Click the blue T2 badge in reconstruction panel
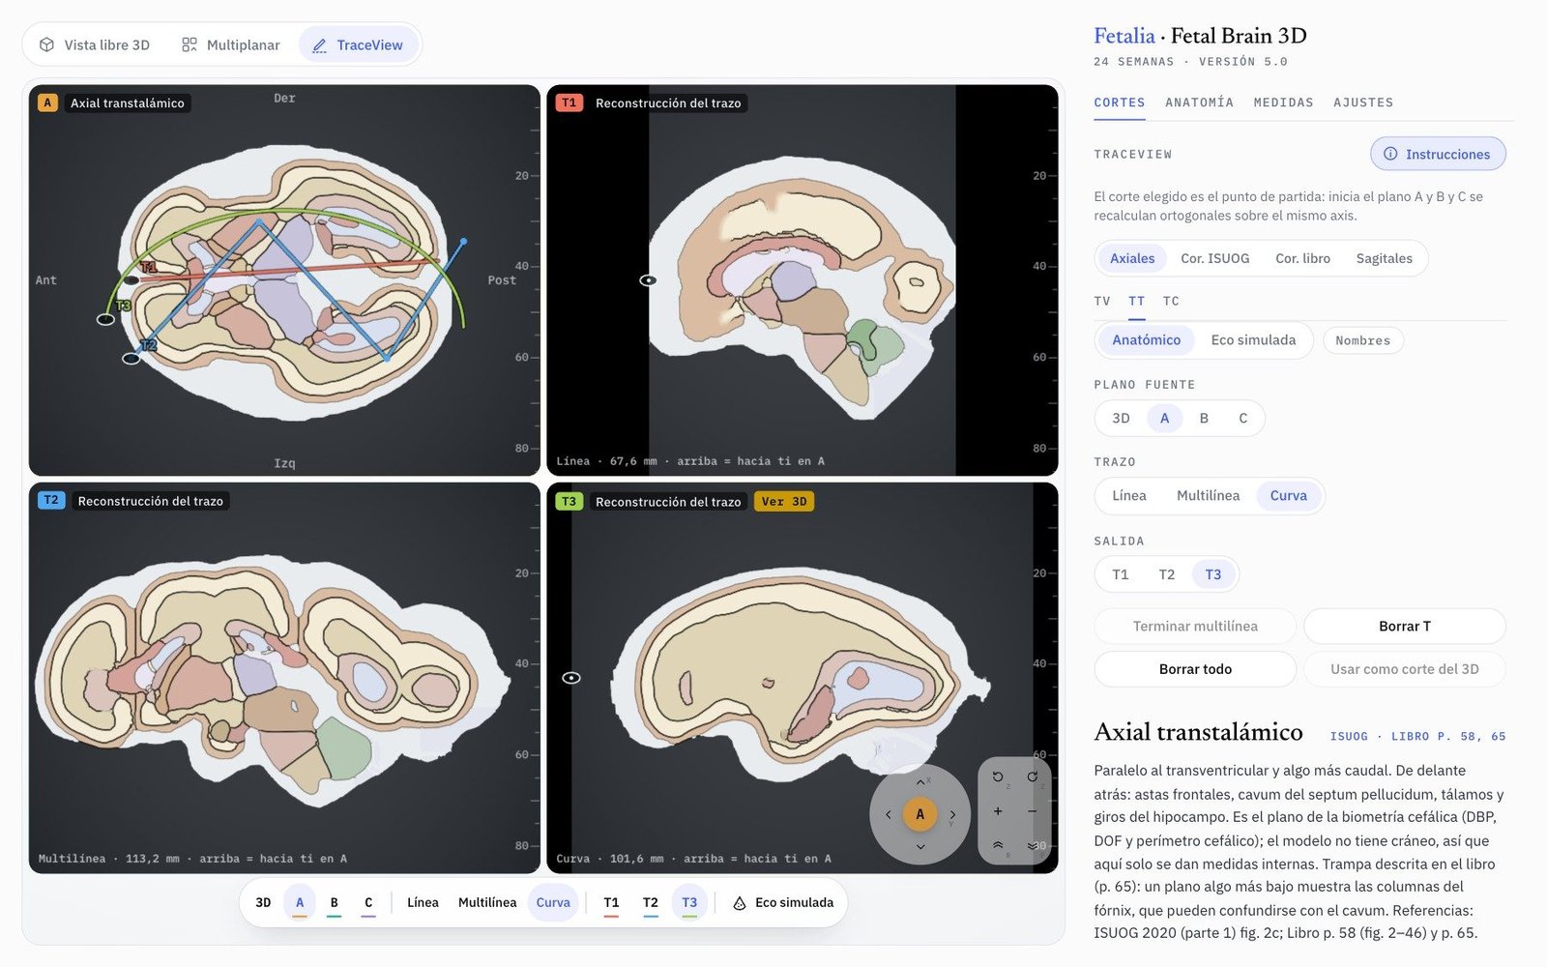 [51, 500]
